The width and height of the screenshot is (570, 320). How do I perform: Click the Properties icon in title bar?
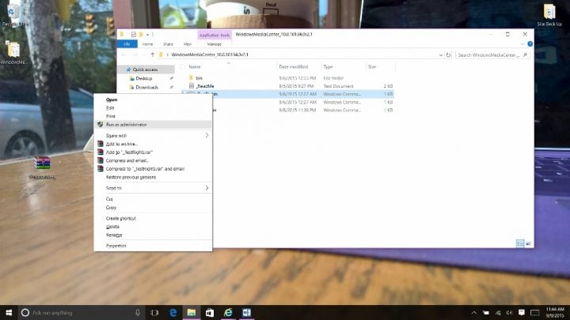click(134, 35)
